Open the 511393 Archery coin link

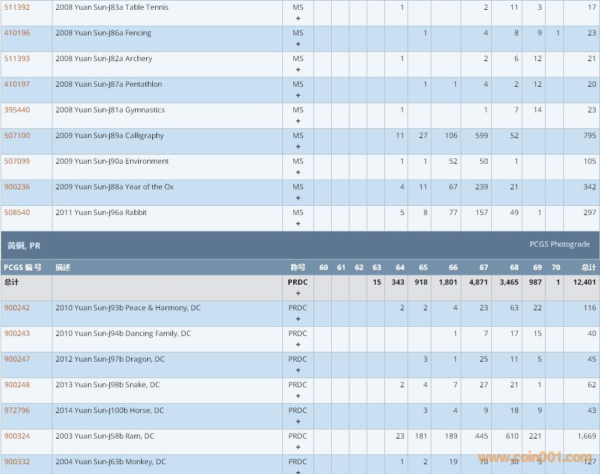pos(17,59)
